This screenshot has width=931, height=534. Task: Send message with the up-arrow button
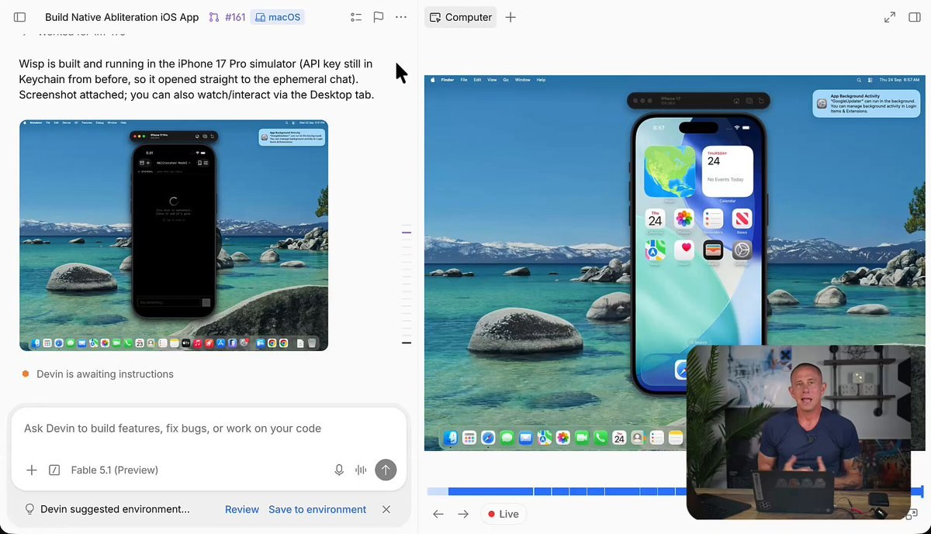pyautogui.click(x=386, y=470)
